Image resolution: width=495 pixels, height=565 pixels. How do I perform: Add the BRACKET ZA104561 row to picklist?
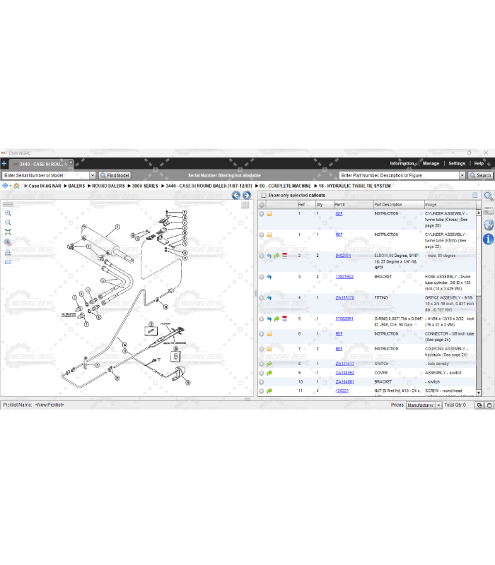point(261,381)
